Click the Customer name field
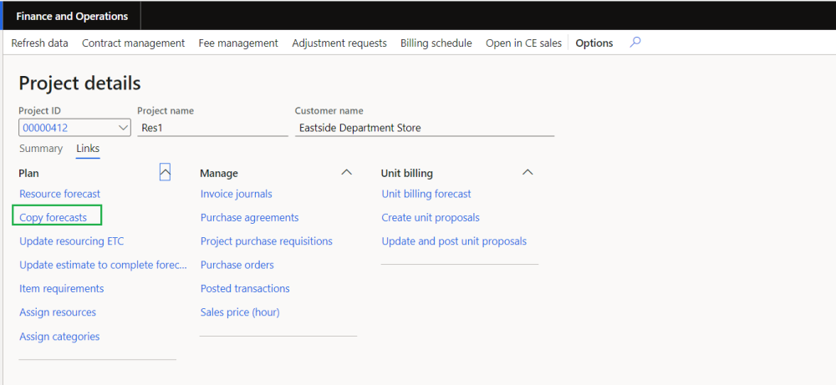836x385 pixels. coord(424,128)
